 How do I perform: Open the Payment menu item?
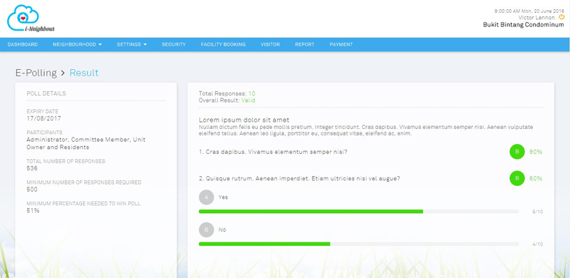[341, 44]
